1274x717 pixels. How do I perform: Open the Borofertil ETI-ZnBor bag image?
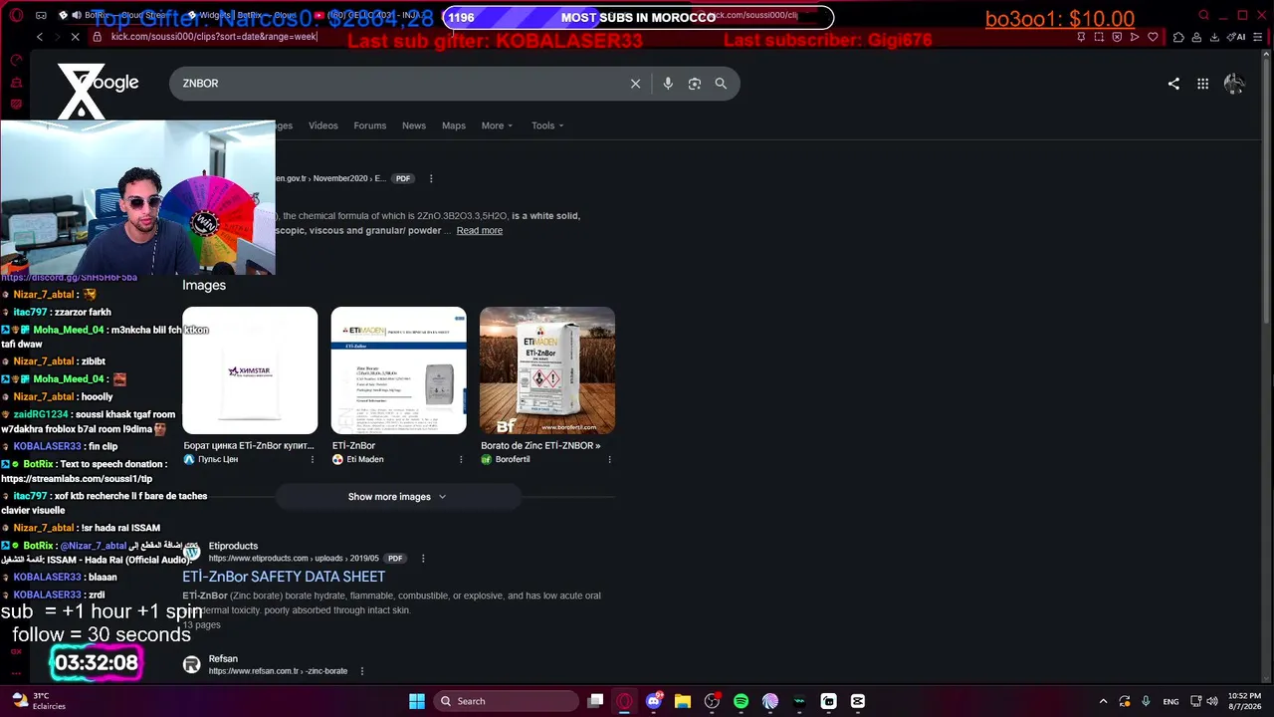click(x=547, y=370)
